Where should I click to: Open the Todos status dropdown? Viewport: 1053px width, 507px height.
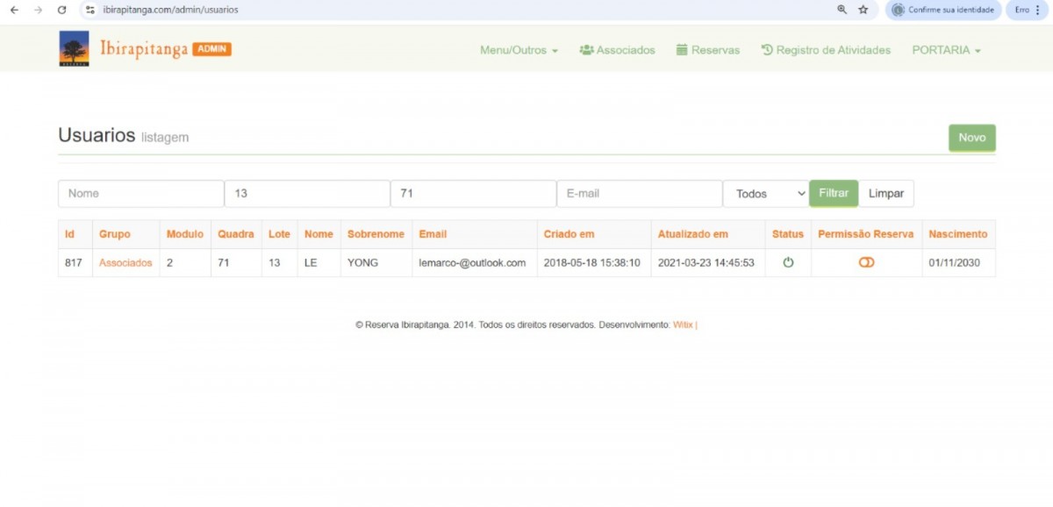(x=765, y=194)
